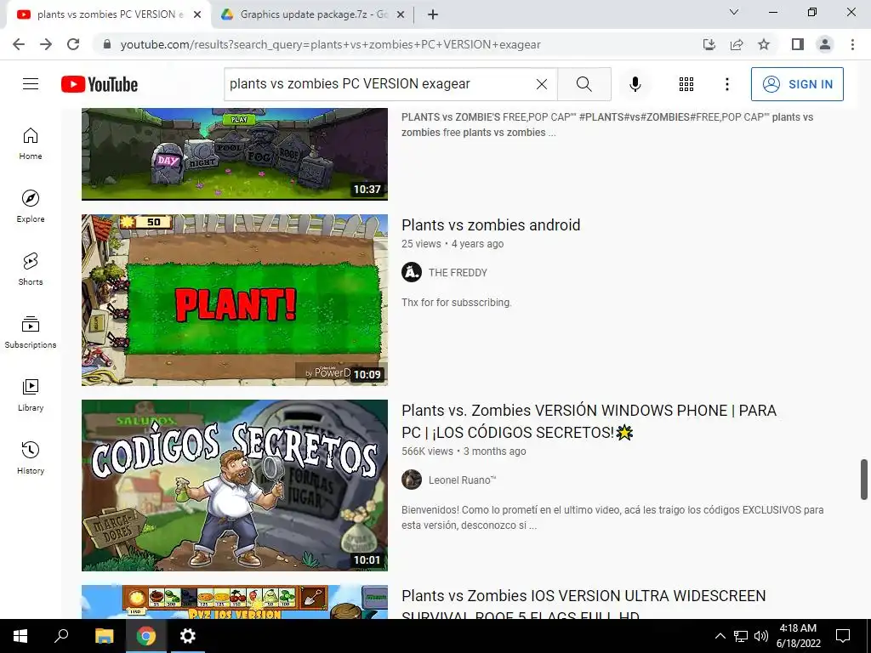Open YouTube settings three-dot menu

coord(726,84)
